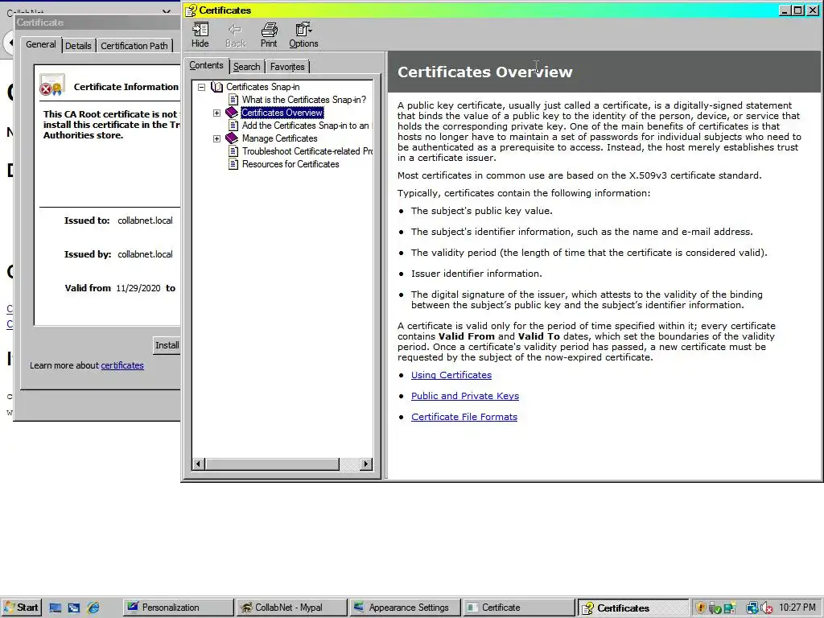The height and width of the screenshot is (618, 824).
Task: Click 'Issued to:' collabnet.local value
Action: coord(145,220)
